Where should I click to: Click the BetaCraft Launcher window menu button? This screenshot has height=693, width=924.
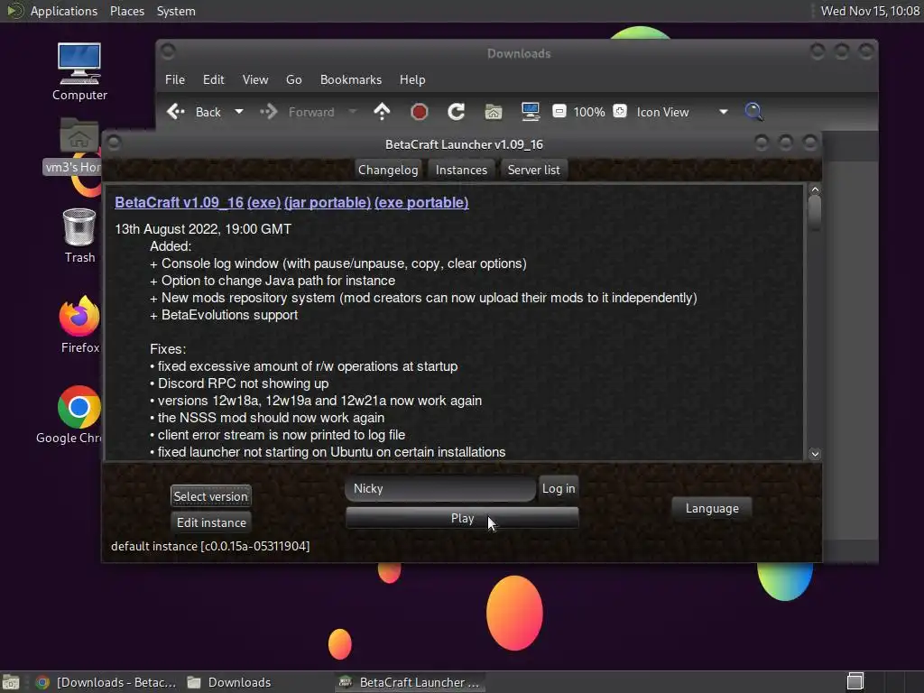tap(114, 143)
